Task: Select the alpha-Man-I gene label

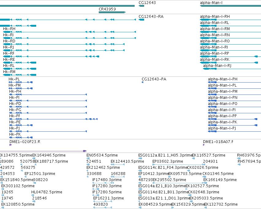Action: click(211, 3)
